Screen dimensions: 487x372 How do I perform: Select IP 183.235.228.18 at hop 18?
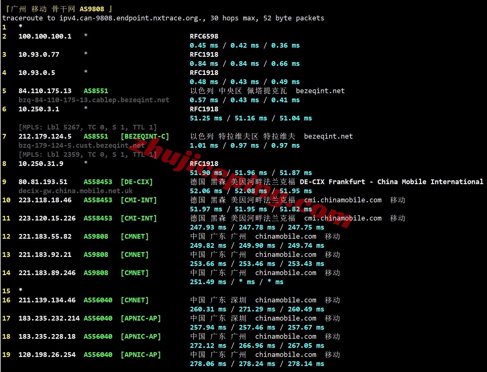pos(47,337)
